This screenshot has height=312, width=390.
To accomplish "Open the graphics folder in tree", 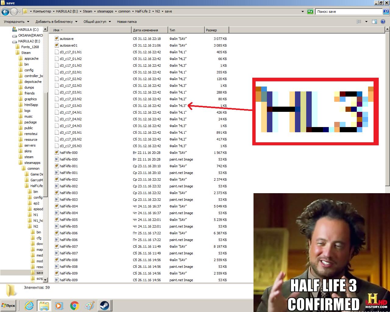I will coord(30,99).
